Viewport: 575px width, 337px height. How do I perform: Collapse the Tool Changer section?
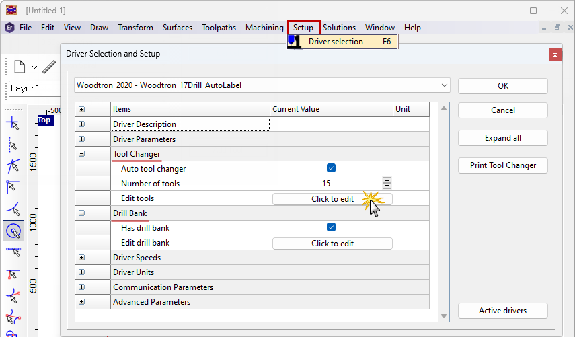pos(82,154)
